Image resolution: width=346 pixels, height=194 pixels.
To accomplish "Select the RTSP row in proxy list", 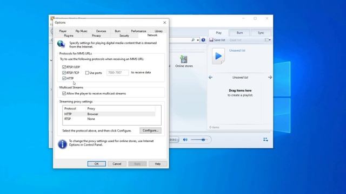I will (109, 119).
